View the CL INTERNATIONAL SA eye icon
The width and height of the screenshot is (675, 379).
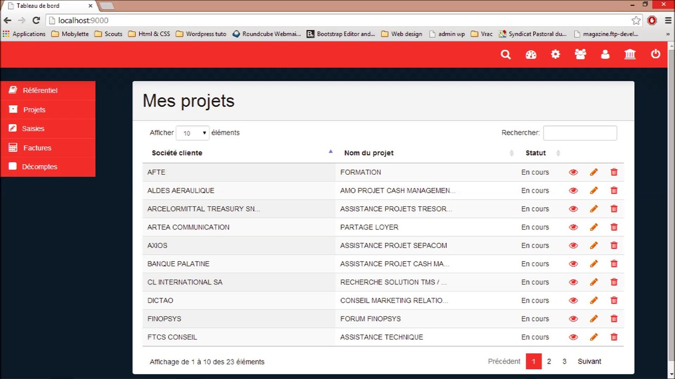573,282
